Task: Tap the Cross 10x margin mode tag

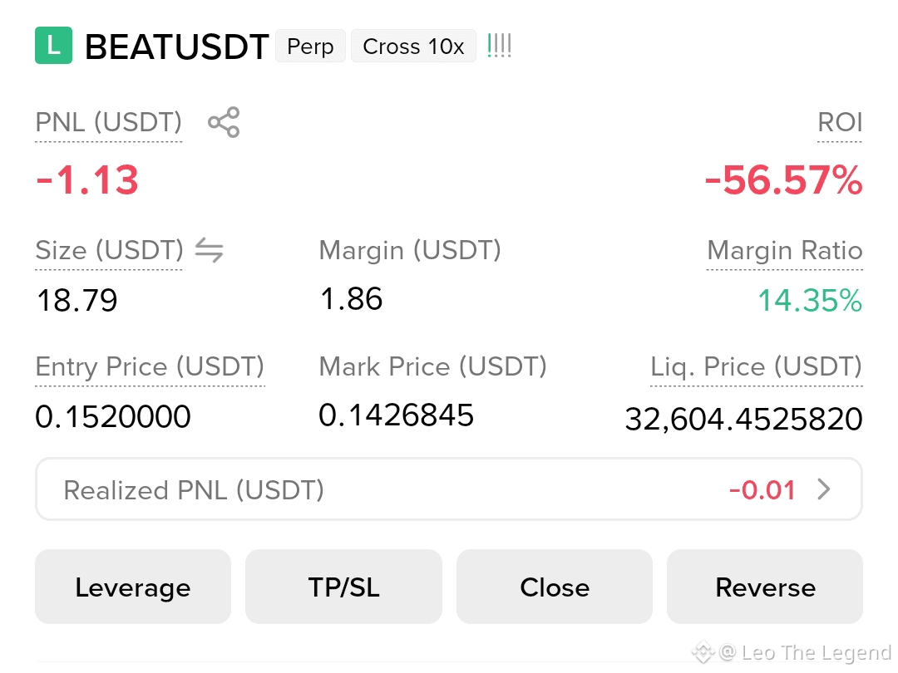Action: 413,46
